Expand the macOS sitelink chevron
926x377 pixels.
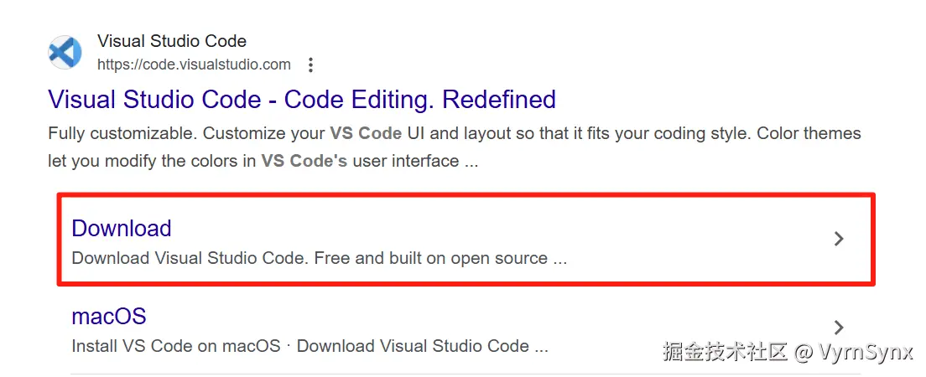coord(839,328)
